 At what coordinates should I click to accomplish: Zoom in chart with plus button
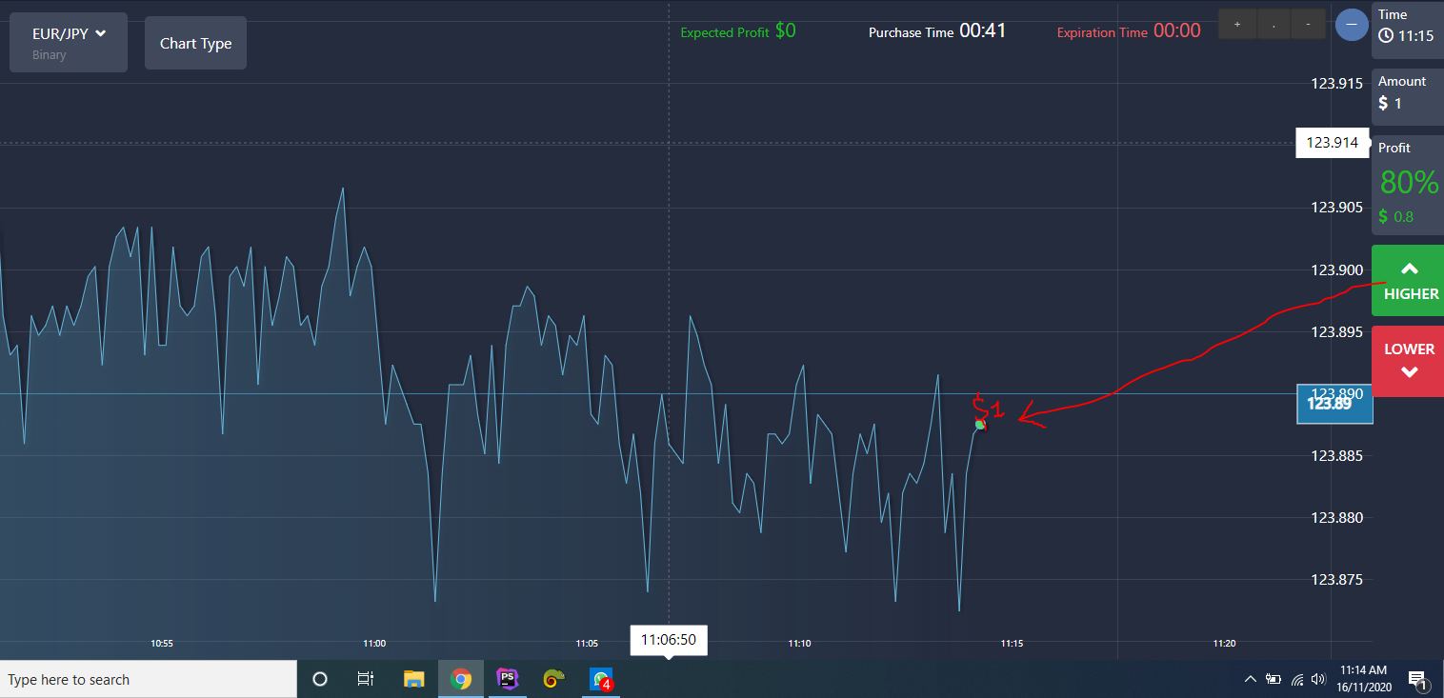pyautogui.click(x=1237, y=24)
